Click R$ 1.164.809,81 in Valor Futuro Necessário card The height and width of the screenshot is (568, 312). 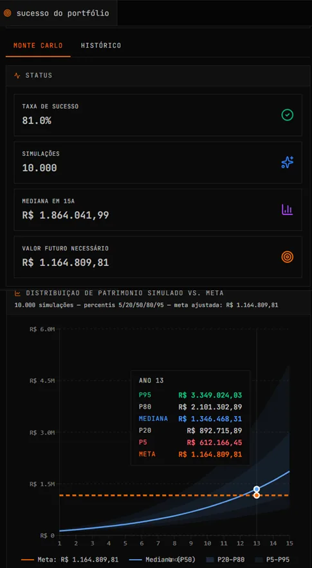[66, 262]
